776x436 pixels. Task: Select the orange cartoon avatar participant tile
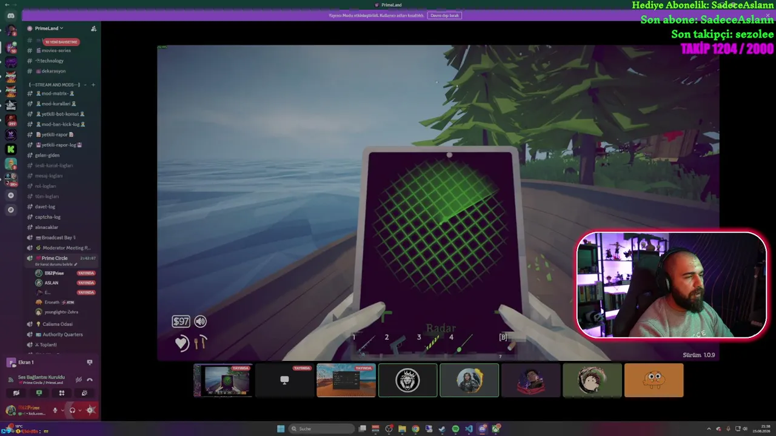pyautogui.click(x=654, y=380)
